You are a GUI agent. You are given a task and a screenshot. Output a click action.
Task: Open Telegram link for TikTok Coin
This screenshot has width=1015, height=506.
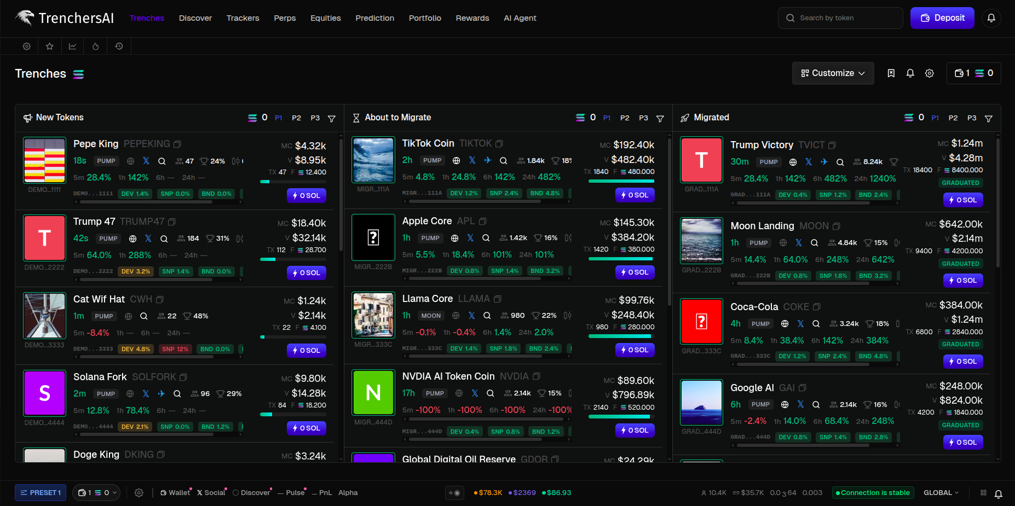488,160
